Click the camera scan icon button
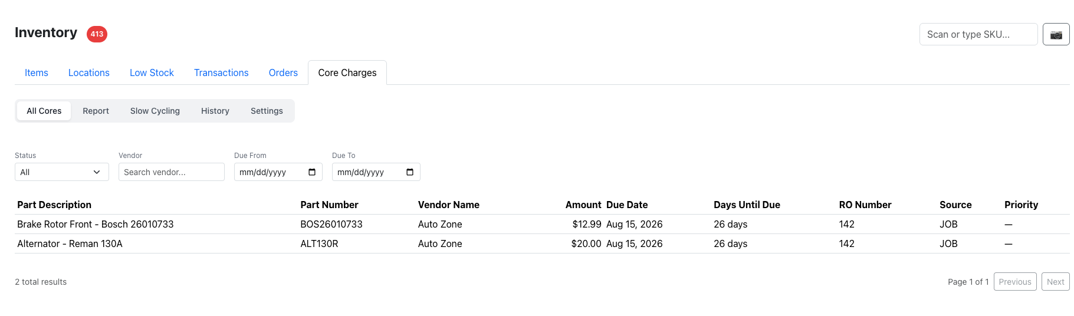The height and width of the screenshot is (316, 1074). pos(1056,34)
